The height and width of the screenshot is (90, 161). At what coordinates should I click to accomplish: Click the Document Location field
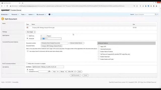[x=54, y=43]
